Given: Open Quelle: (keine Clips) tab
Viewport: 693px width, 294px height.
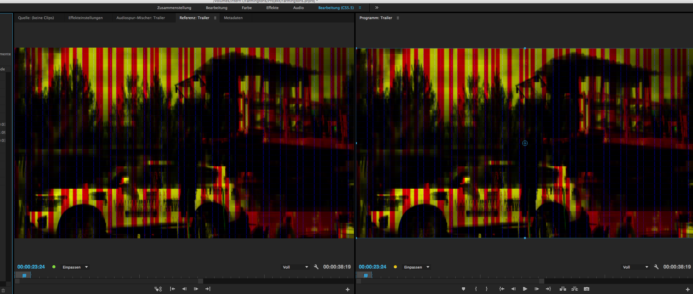Looking at the screenshot, I should coord(36,18).
